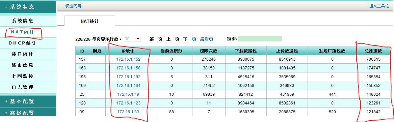Viewport: 394px width, 122px height.
Task: Switch to the NAT统计 tab
Action: (x=90, y=21)
